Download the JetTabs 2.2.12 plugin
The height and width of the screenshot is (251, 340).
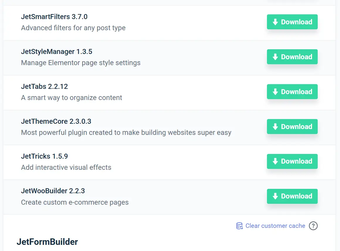coord(292,92)
